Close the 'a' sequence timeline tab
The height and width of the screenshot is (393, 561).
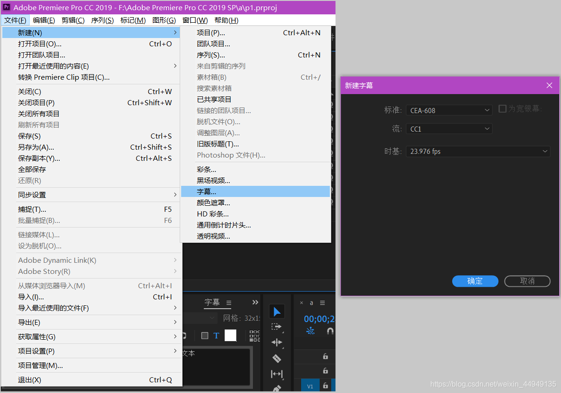pyautogui.click(x=302, y=303)
